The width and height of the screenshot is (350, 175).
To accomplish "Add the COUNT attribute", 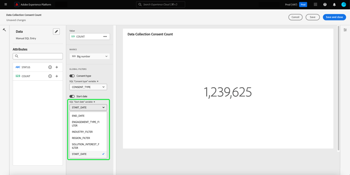I will [56, 76].
